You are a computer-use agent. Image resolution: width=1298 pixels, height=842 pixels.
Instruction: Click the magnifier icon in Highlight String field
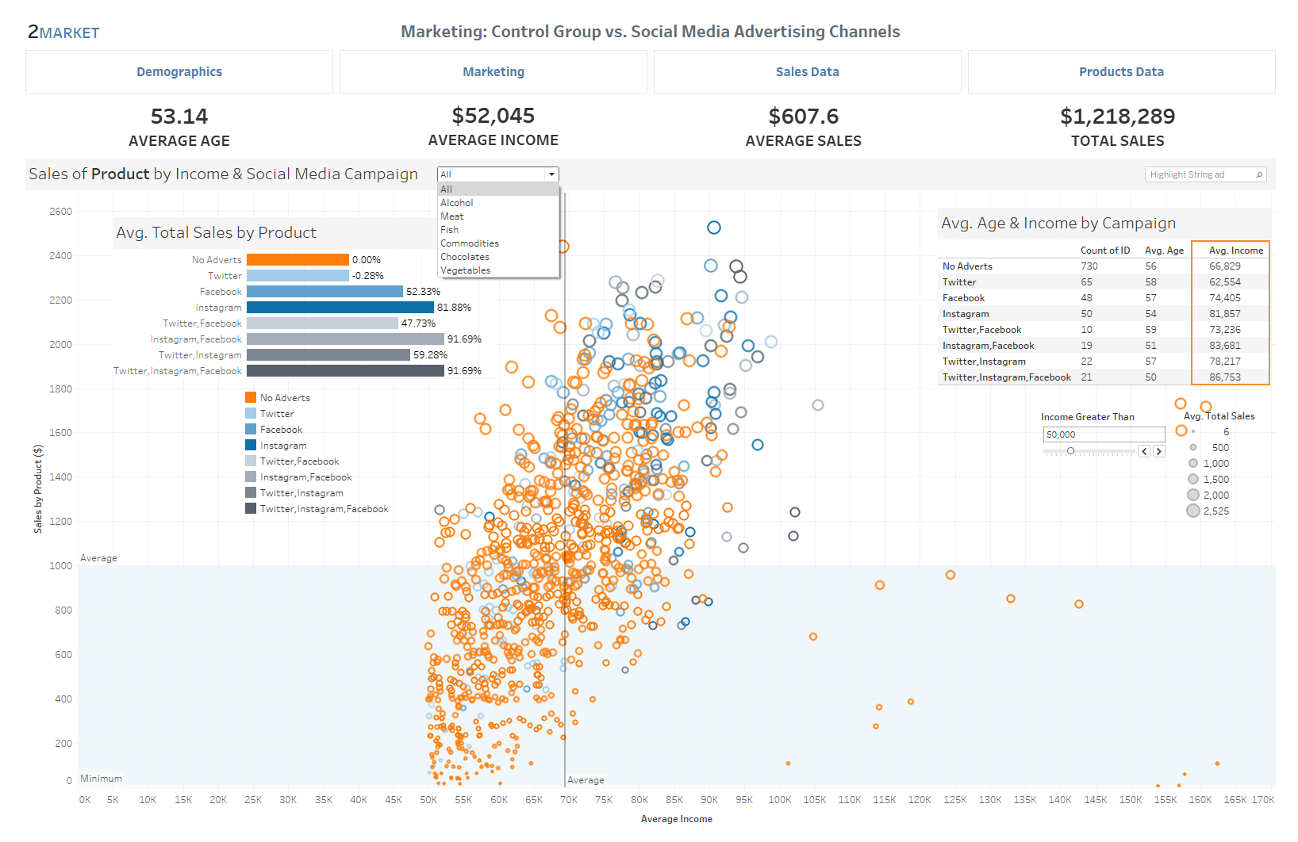pyautogui.click(x=1259, y=174)
